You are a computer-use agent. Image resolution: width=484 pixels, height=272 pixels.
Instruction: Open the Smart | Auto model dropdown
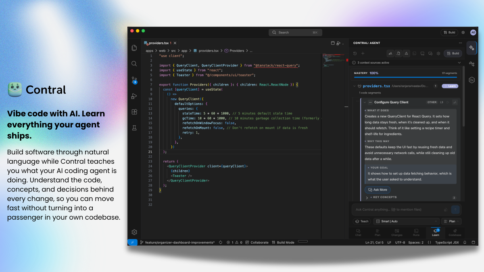pos(406,221)
